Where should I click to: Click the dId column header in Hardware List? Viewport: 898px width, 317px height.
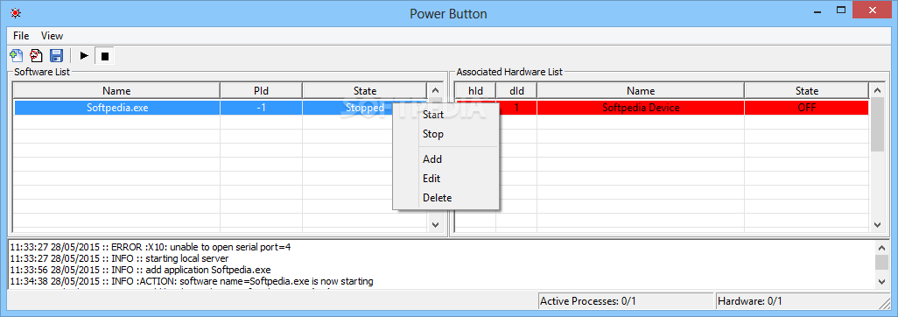click(516, 90)
